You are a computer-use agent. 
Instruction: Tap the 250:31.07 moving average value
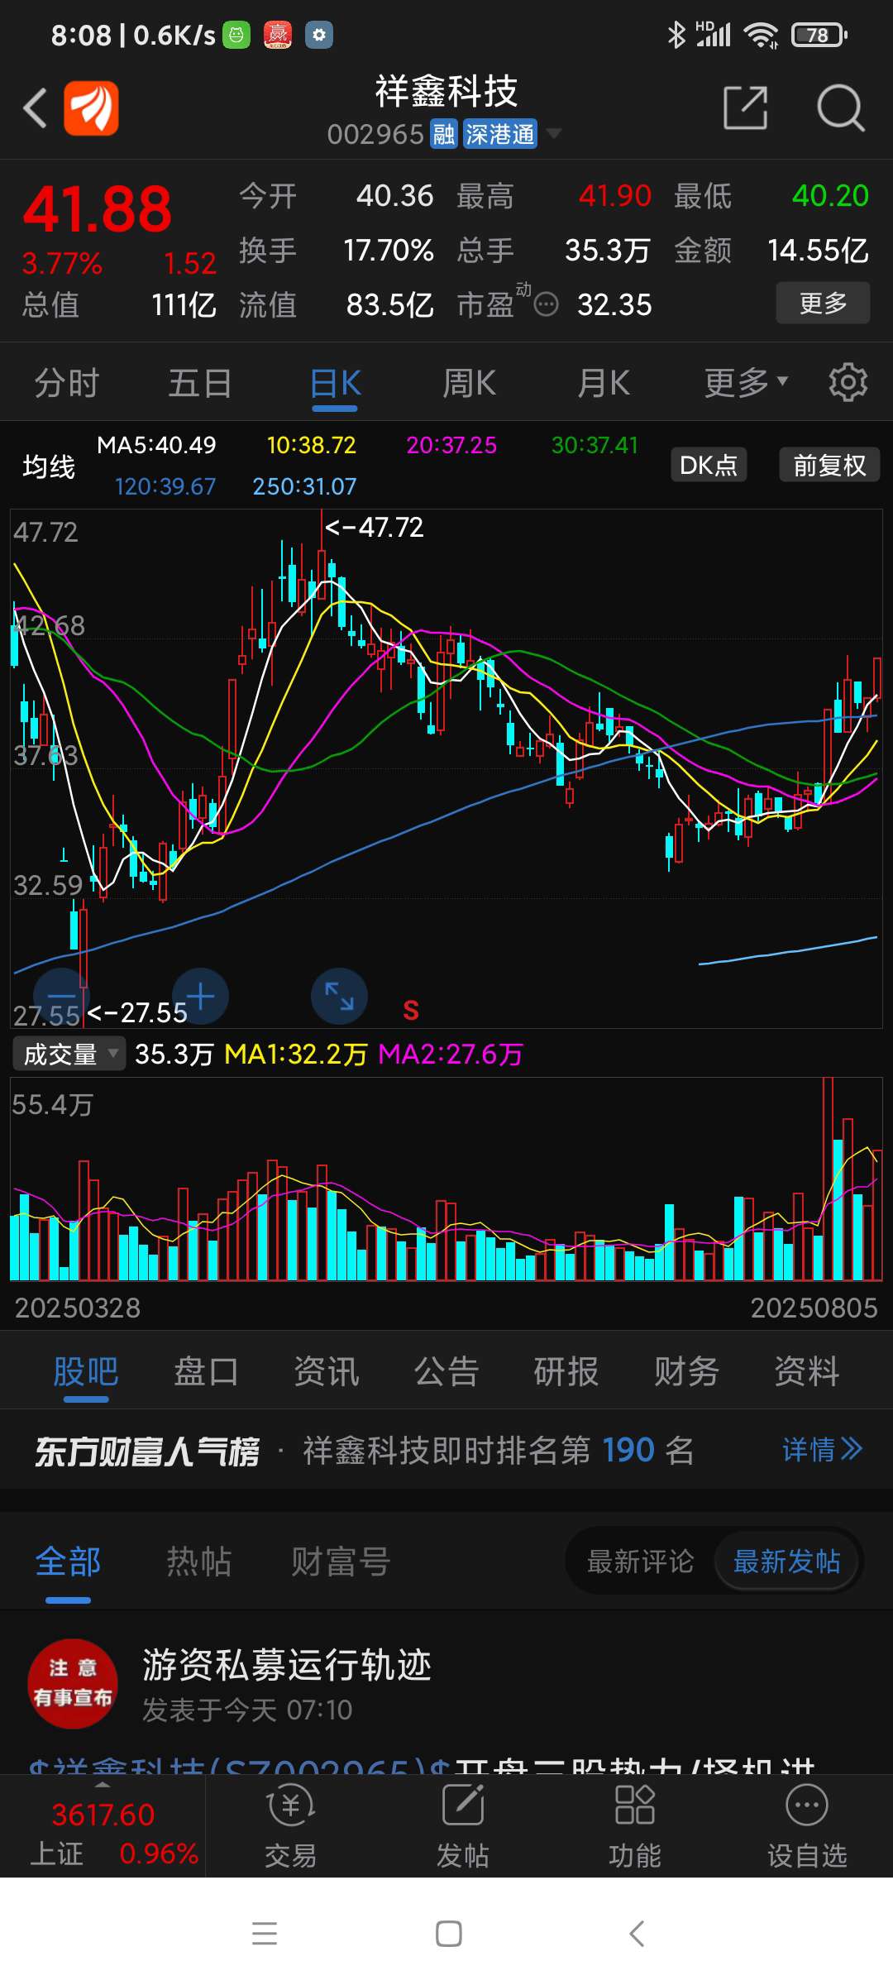[304, 486]
